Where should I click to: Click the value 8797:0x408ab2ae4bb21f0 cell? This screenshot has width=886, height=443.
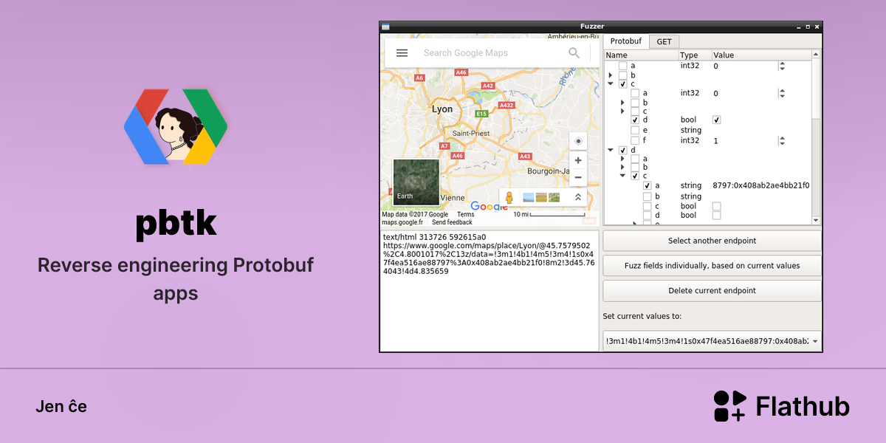tap(760, 185)
